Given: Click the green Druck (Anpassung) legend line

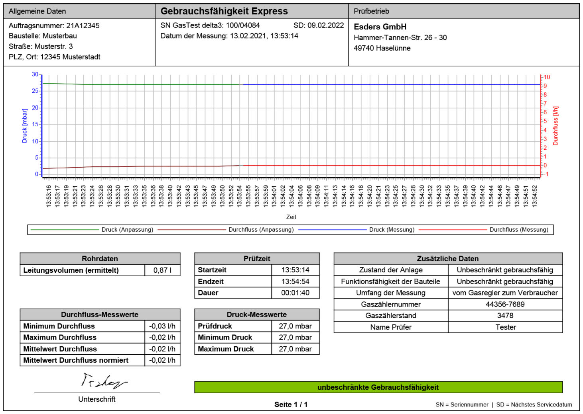Looking at the screenshot, I should click(65, 230).
